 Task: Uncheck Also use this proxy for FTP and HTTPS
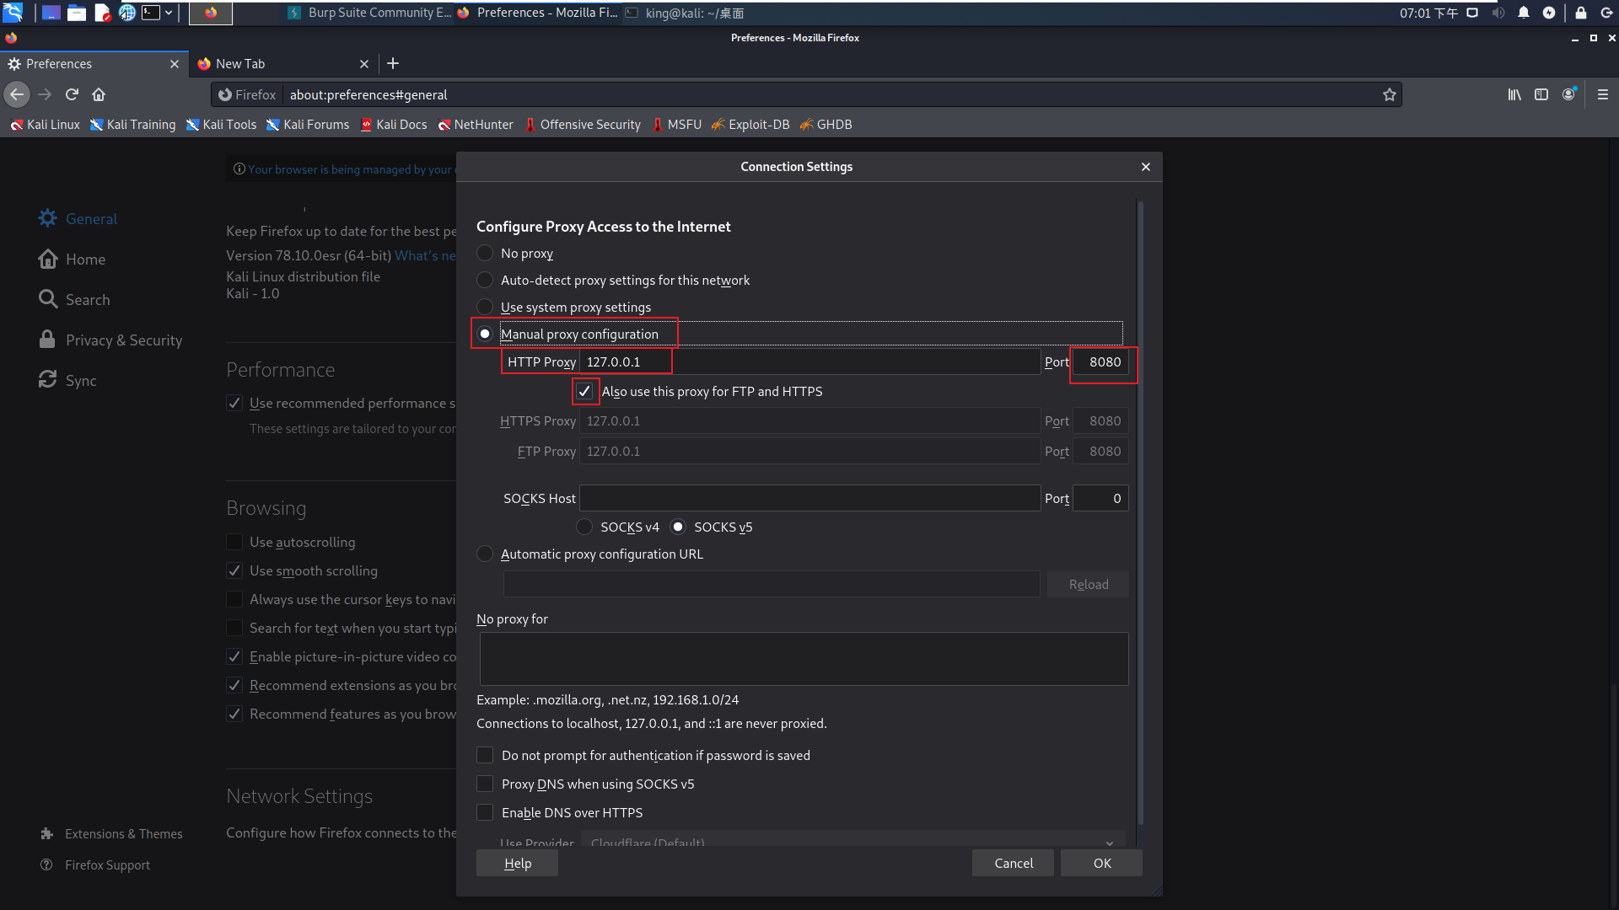click(584, 391)
